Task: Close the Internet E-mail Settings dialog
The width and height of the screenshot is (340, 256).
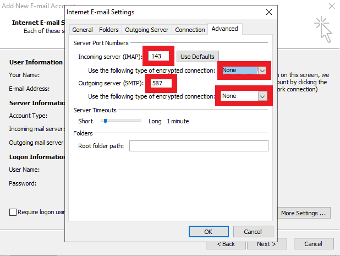Action: coord(268,12)
